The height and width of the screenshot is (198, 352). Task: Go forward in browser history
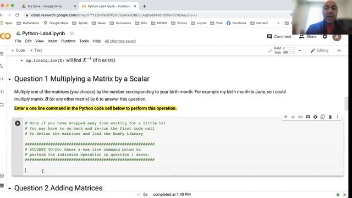tap(9, 15)
